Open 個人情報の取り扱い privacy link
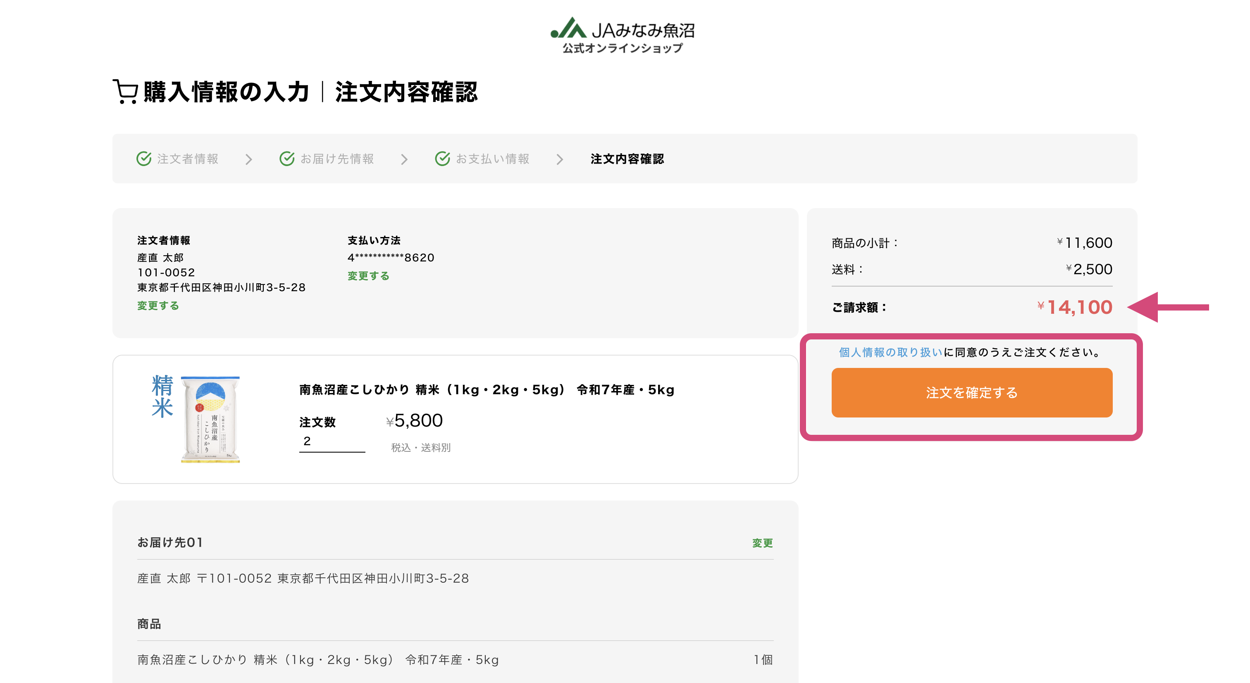The height and width of the screenshot is (683, 1250). (890, 352)
